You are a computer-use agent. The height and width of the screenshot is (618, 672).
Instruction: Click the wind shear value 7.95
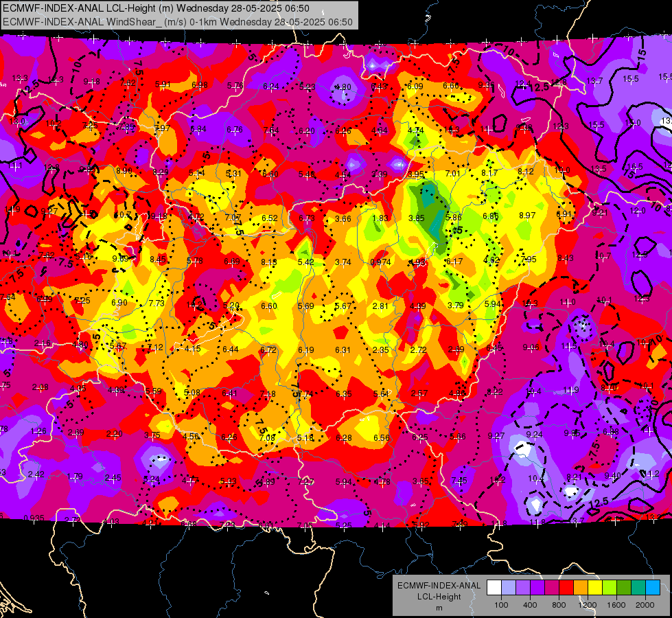coord(528,259)
